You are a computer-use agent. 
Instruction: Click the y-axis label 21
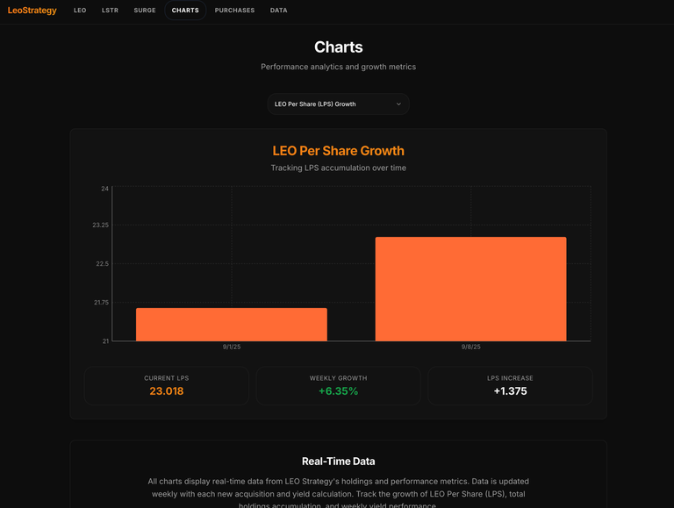[x=105, y=341]
